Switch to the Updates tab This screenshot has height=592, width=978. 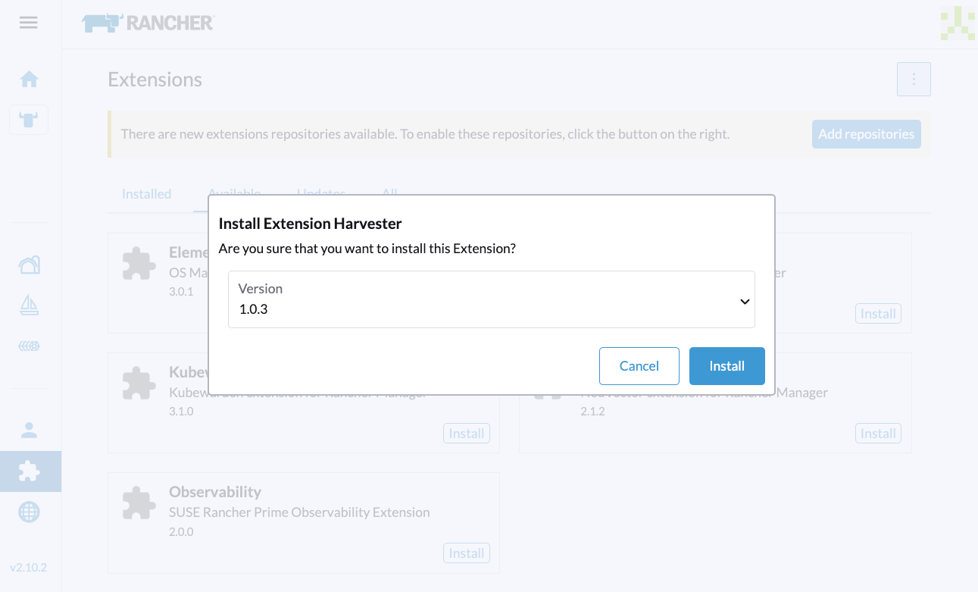tap(320, 193)
